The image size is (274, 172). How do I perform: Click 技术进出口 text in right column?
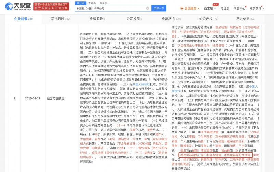[x=190, y=159]
